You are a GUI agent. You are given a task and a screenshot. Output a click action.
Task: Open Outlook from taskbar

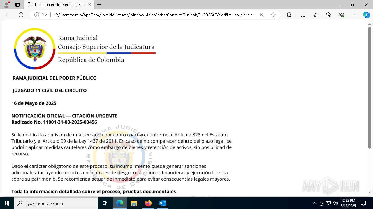pyautogui.click(x=162, y=203)
